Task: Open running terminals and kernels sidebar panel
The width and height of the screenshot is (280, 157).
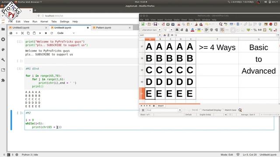Action: [3, 39]
